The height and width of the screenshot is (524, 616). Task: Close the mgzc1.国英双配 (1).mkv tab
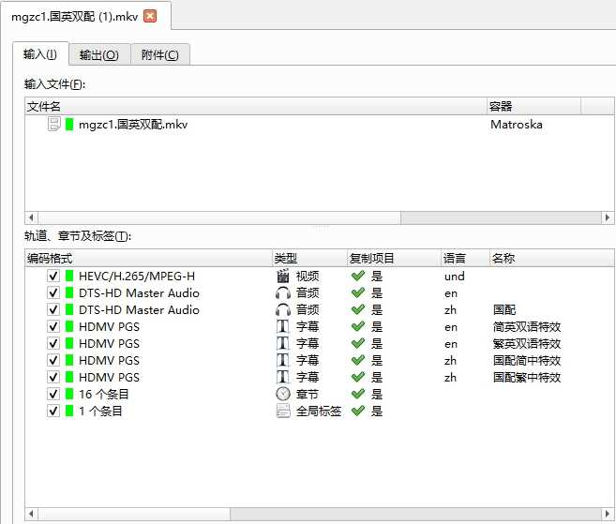click(150, 17)
